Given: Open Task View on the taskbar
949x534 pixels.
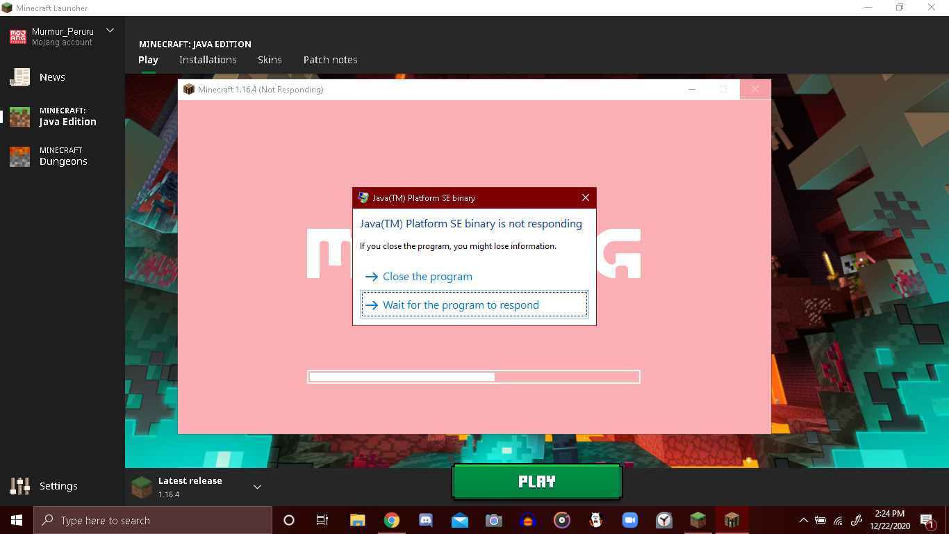Looking at the screenshot, I should click(x=322, y=520).
